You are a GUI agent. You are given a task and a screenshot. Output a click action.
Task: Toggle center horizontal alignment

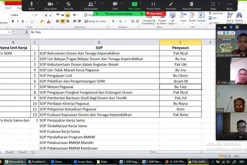[x=63, y=21]
